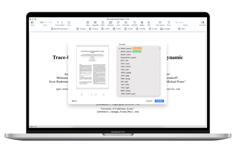Open the Properties panel icon
Screen dimensions: 236x145
[x=203, y=23]
